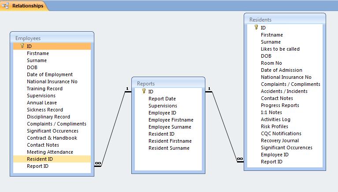This screenshot has height=192, width=338.
Task: Click Recovery Journal field in Residents
Action: [x=279, y=140]
